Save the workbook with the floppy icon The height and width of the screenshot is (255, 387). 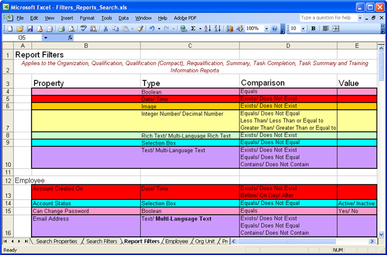30,29
